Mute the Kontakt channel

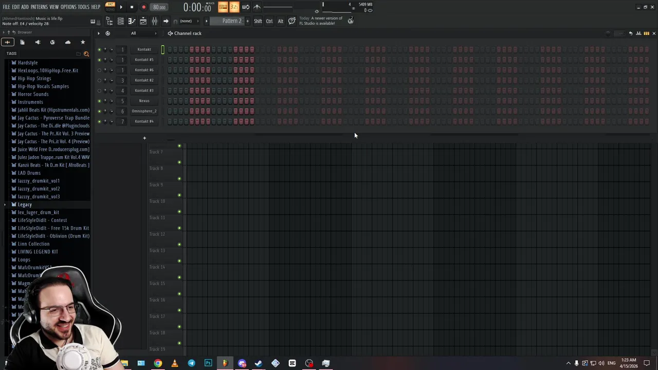[99, 49]
